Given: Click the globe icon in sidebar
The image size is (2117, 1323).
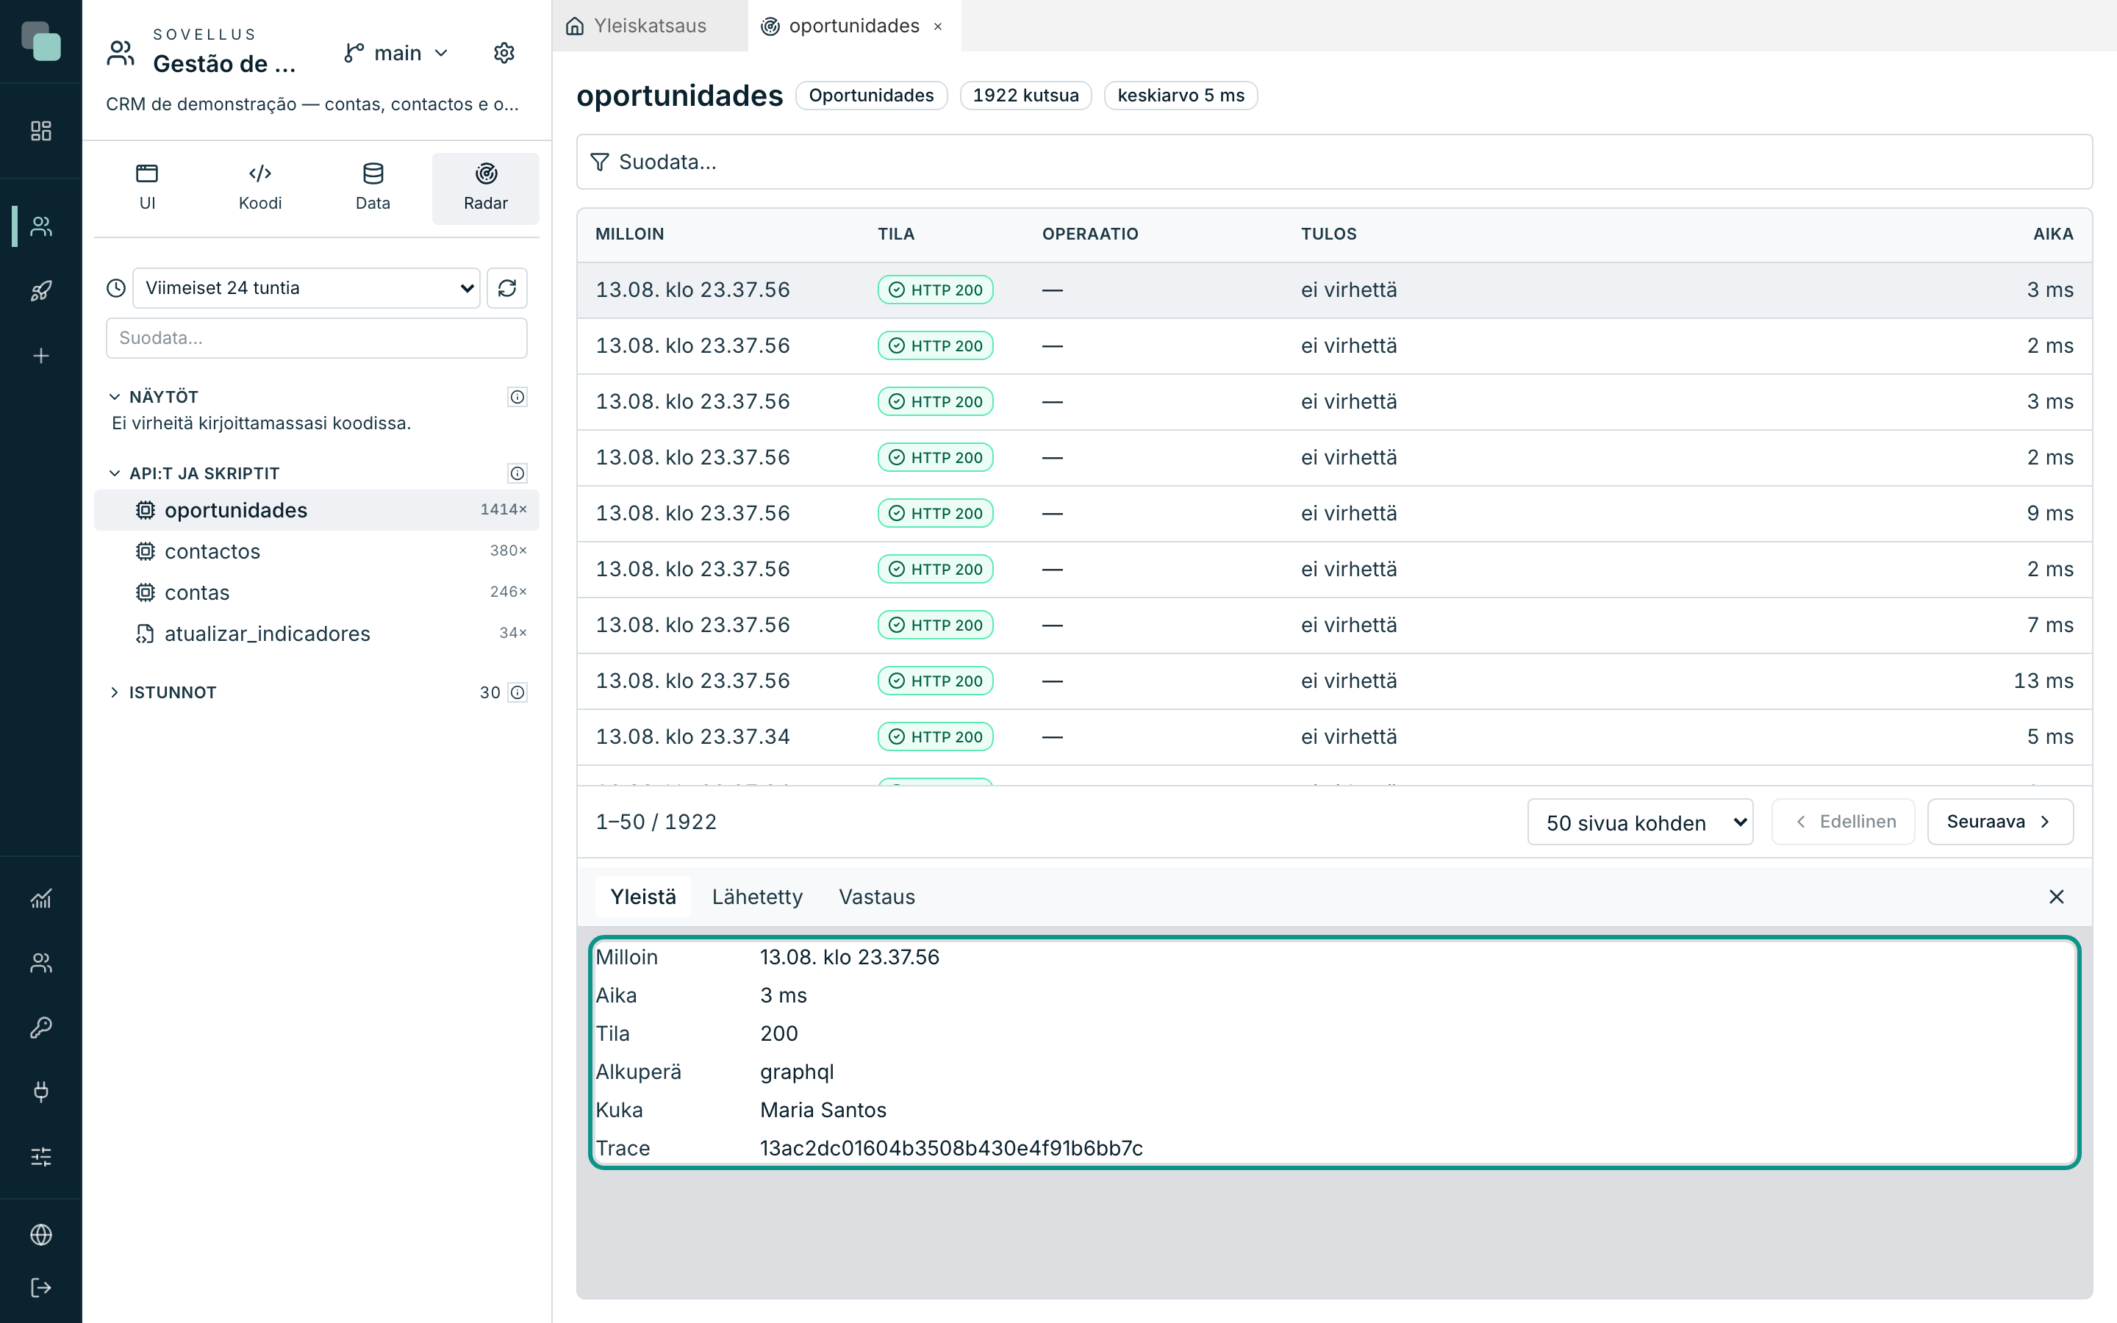Looking at the screenshot, I should tap(41, 1235).
